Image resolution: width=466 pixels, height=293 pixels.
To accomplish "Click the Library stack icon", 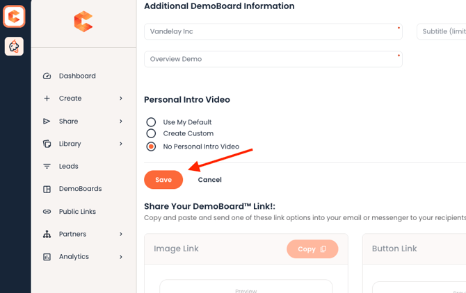I will pos(47,144).
